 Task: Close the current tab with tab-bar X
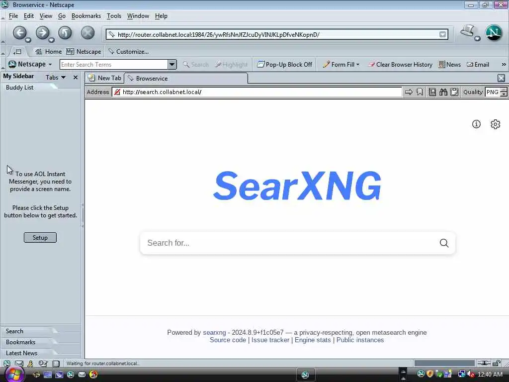pyautogui.click(x=501, y=78)
